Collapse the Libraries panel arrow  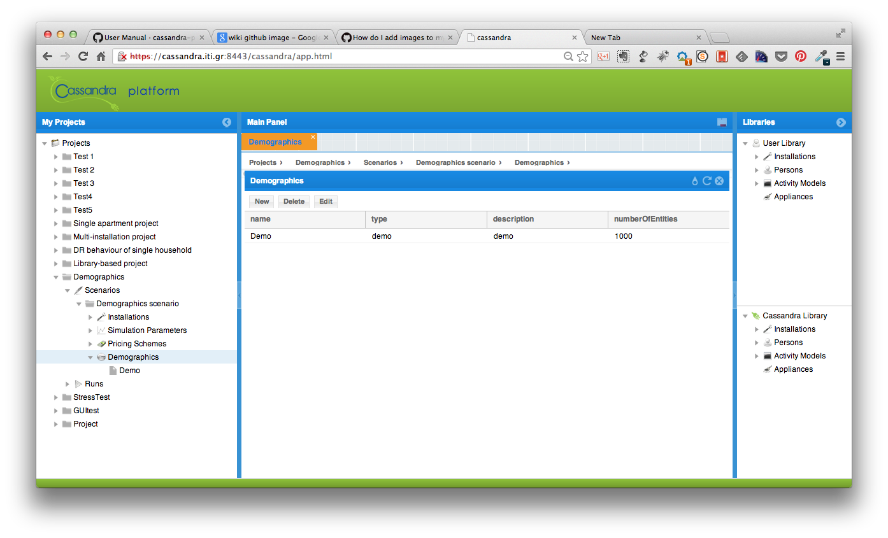[x=841, y=122]
